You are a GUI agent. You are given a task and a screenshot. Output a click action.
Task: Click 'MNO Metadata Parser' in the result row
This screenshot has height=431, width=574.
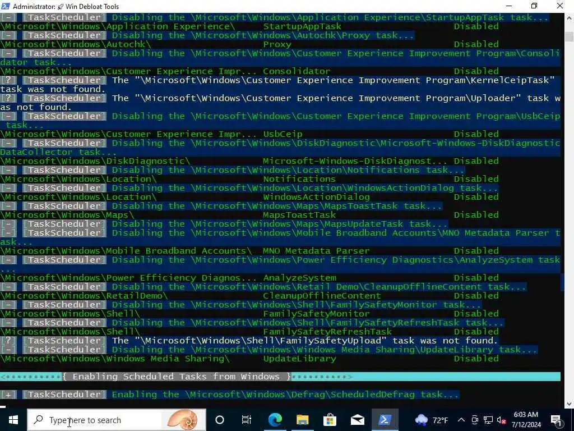click(316, 251)
